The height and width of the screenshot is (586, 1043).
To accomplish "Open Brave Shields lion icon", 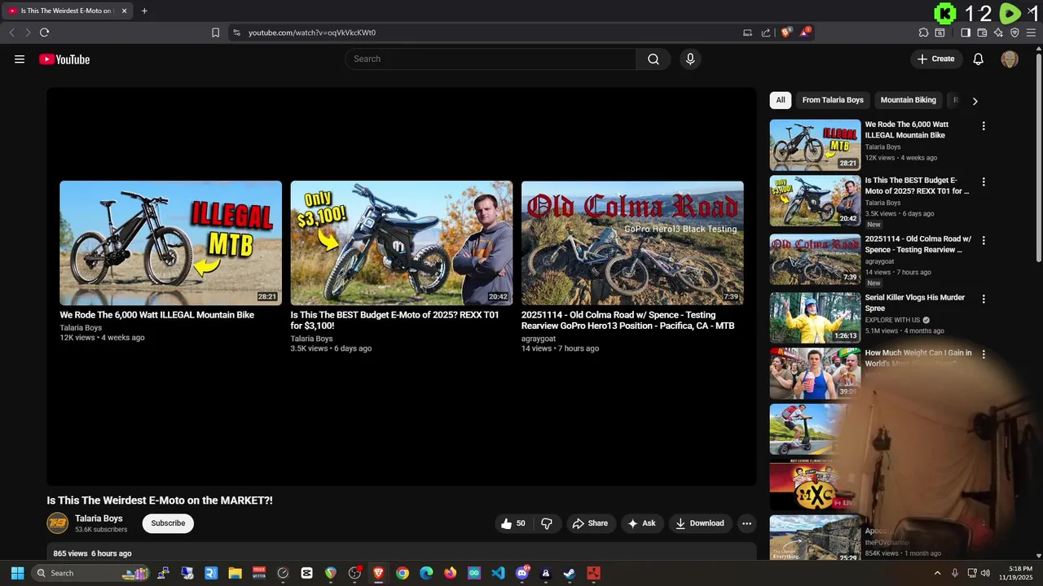I will pyautogui.click(x=786, y=33).
